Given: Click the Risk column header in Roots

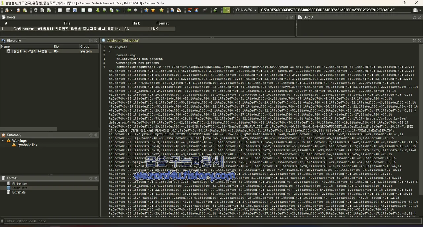Looking at the screenshot, I should [x=136, y=23].
